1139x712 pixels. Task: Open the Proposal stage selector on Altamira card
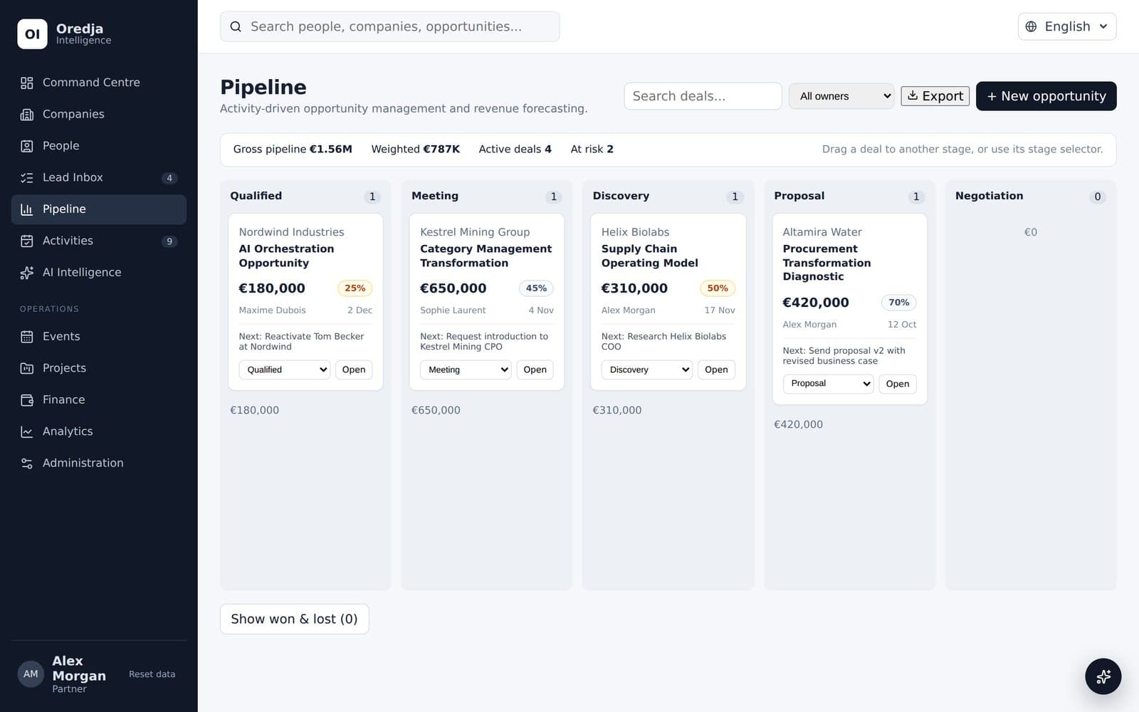tap(828, 384)
